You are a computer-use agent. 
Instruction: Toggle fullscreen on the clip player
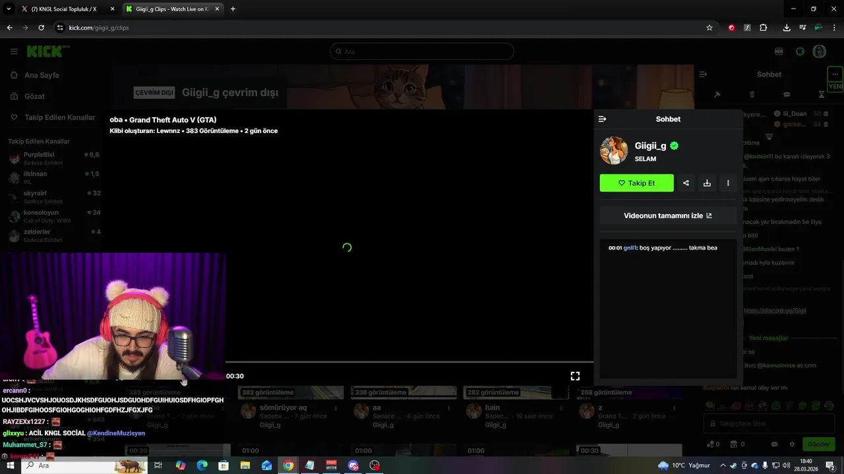pyautogui.click(x=575, y=376)
